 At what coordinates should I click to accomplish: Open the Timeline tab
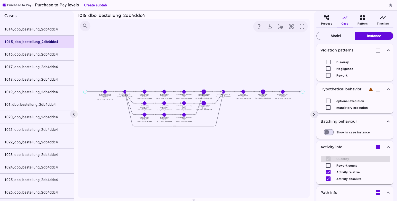pos(383,20)
